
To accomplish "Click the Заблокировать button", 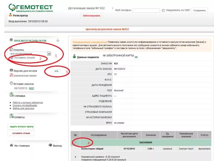I will (x=92, y=16).
